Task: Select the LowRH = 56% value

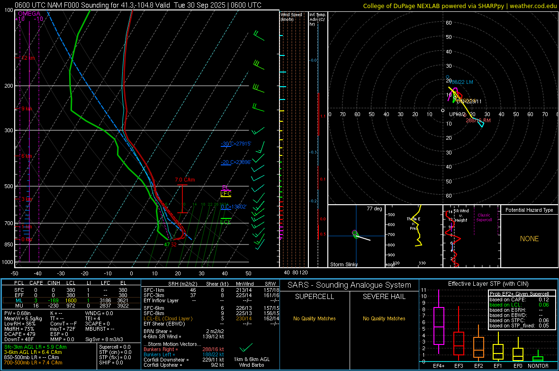Action: point(19,324)
